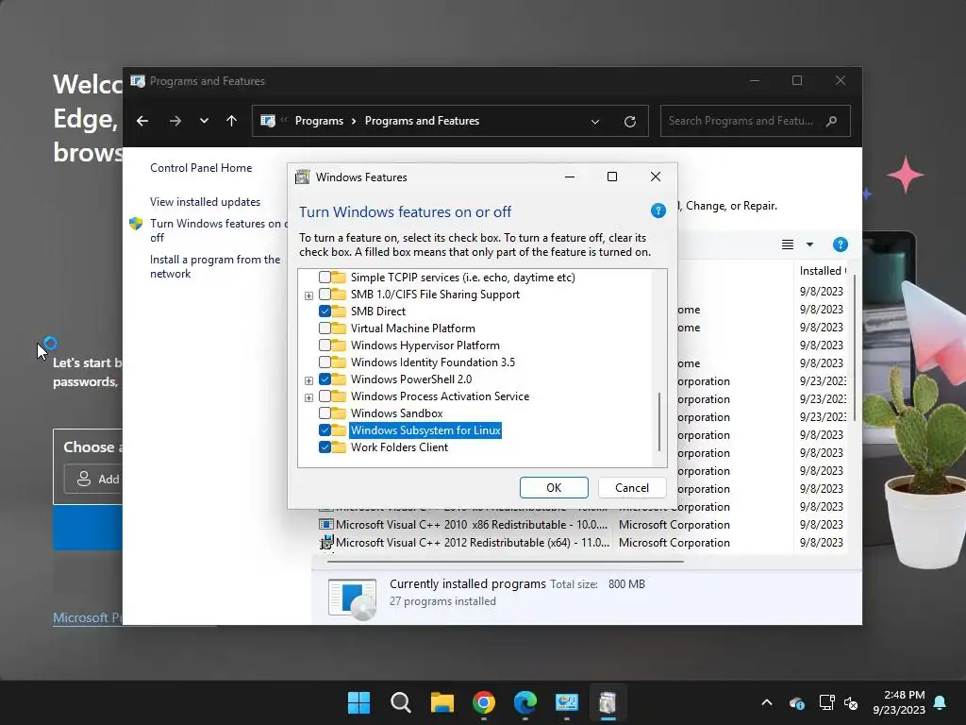Click the Windows Features list scrollbar thumb

659,422
